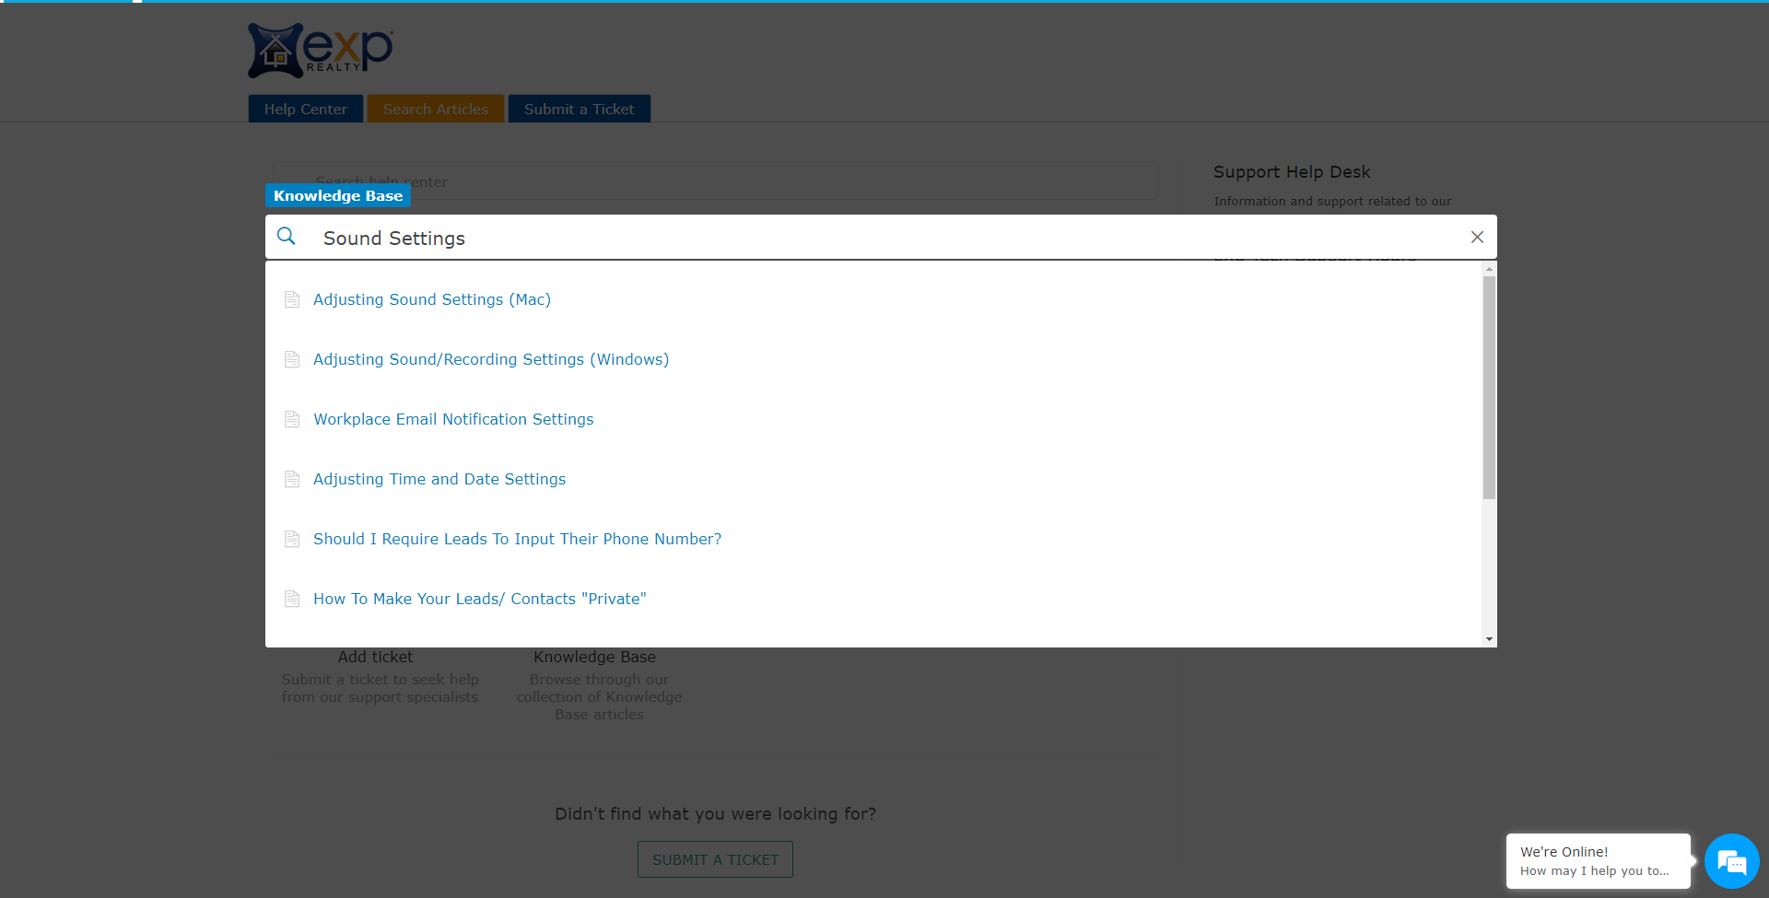Click document icon beside Adjusting Sound Settings (Mac)
This screenshot has height=898, width=1769.
(x=292, y=299)
